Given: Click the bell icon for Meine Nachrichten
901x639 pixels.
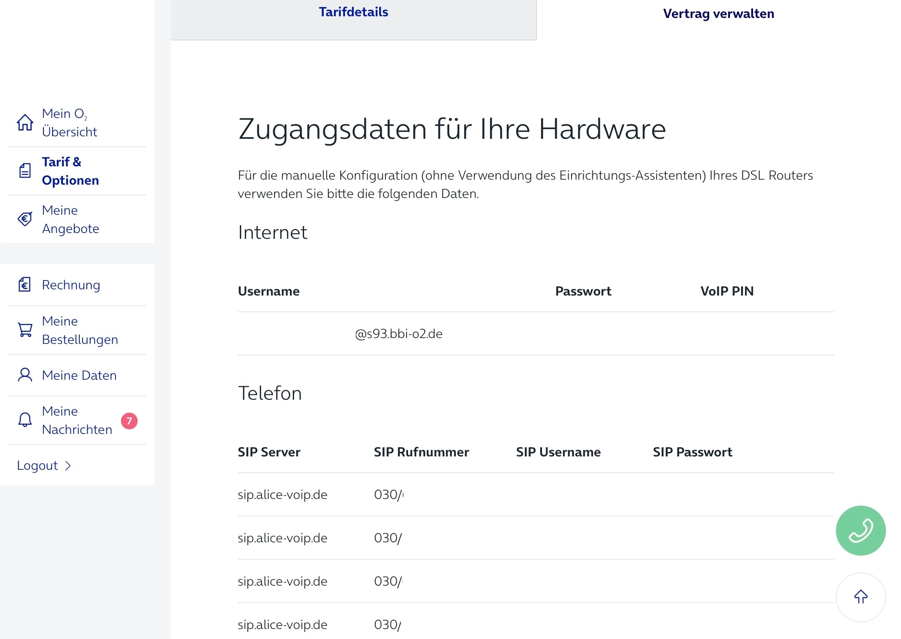Looking at the screenshot, I should coord(25,420).
